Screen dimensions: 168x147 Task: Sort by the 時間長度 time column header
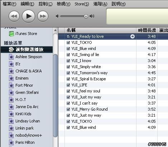pyautogui.click(x=147, y=30)
